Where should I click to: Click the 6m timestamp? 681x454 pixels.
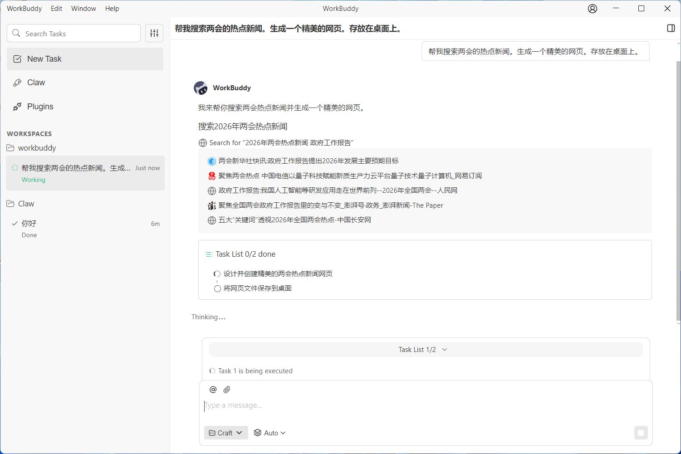pos(155,224)
